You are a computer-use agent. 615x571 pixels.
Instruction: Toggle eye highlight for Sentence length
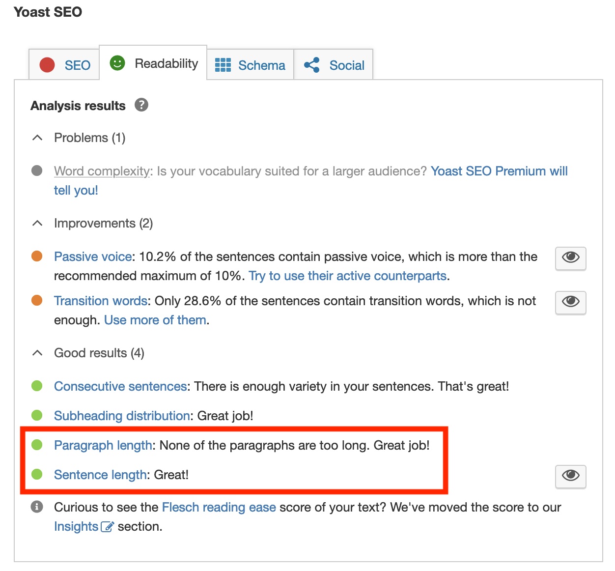pyautogui.click(x=570, y=476)
